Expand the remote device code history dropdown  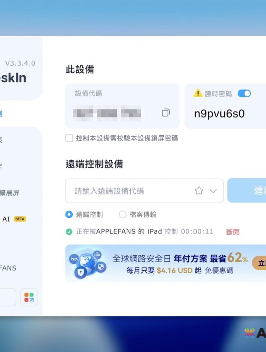(x=213, y=191)
